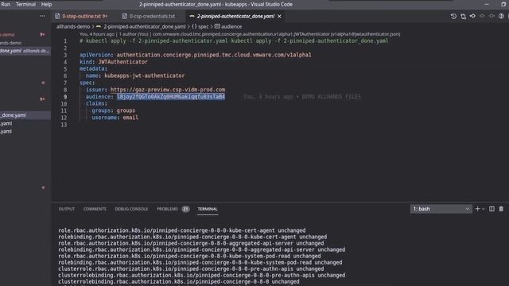Click the dimmed last commit-dot revision icon
This screenshot has width=509, height=286.
[x=492, y=16]
